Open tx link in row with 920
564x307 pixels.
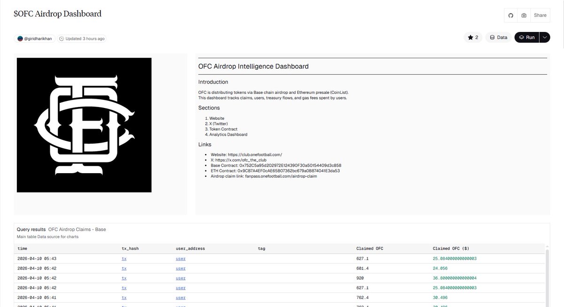124,278
